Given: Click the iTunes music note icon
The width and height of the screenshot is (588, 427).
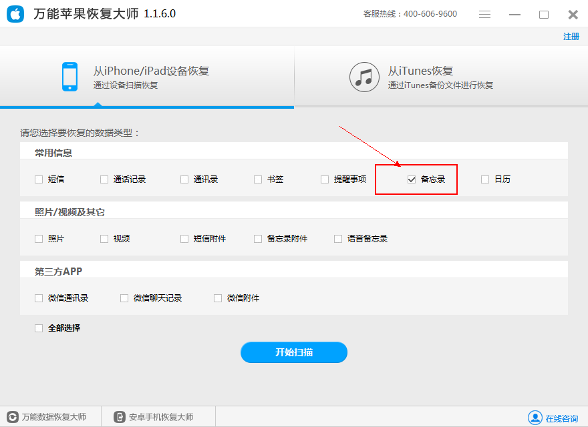Looking at the screenshot, I should tap(364, 77).
